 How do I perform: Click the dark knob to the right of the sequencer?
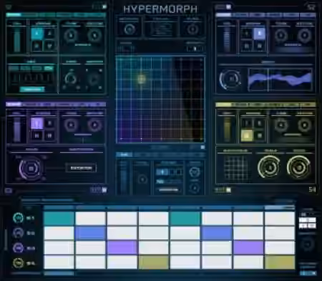308,244
